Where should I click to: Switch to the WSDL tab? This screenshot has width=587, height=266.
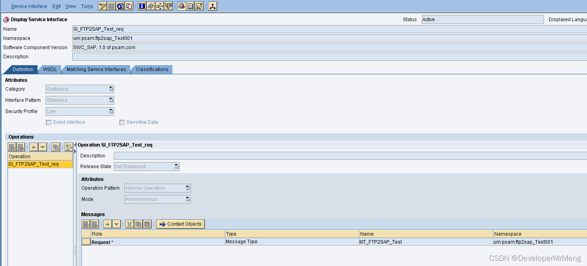[50, 69]
